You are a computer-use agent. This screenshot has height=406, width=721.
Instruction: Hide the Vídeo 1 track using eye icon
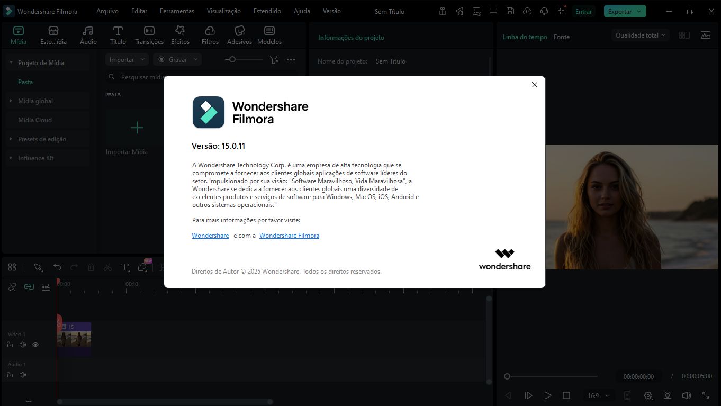[35, 345]
